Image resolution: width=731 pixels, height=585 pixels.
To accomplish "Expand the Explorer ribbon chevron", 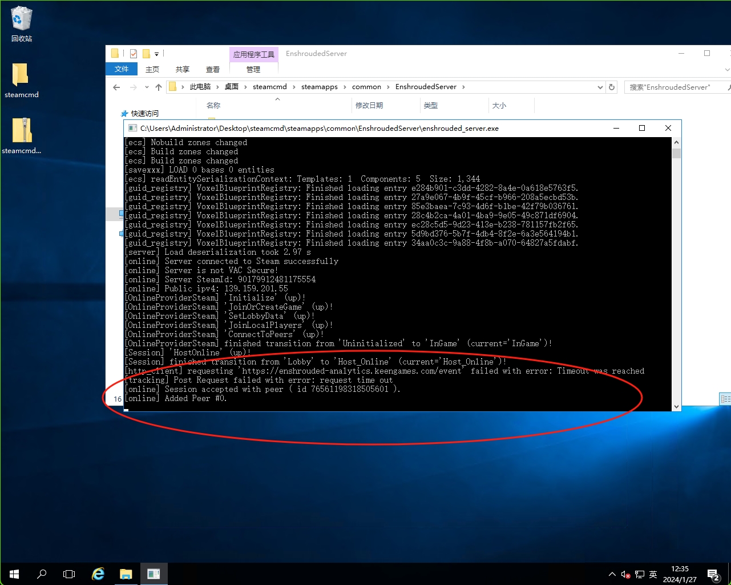I will point(727,70).
